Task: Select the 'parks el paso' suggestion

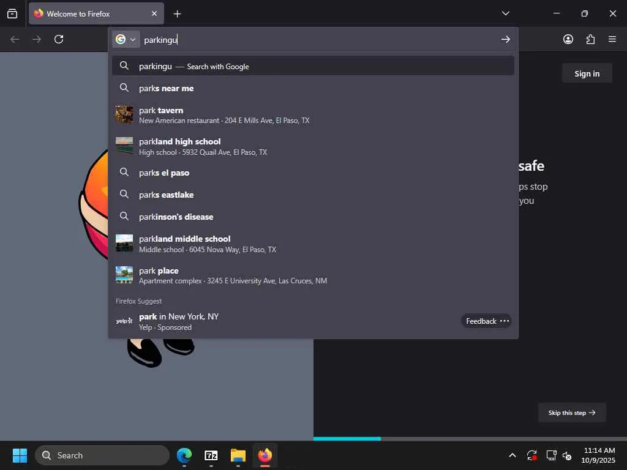Action: pyautogui.click(x=313, y=173)
